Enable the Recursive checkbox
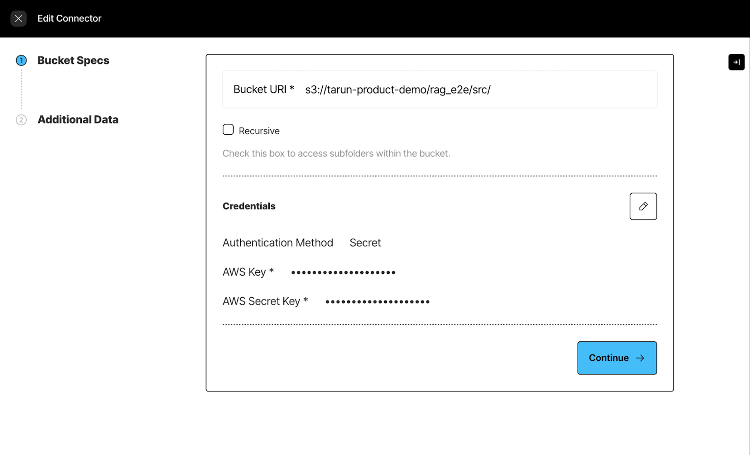The height and width of the screenshot is (455, 750). [228, 130]
